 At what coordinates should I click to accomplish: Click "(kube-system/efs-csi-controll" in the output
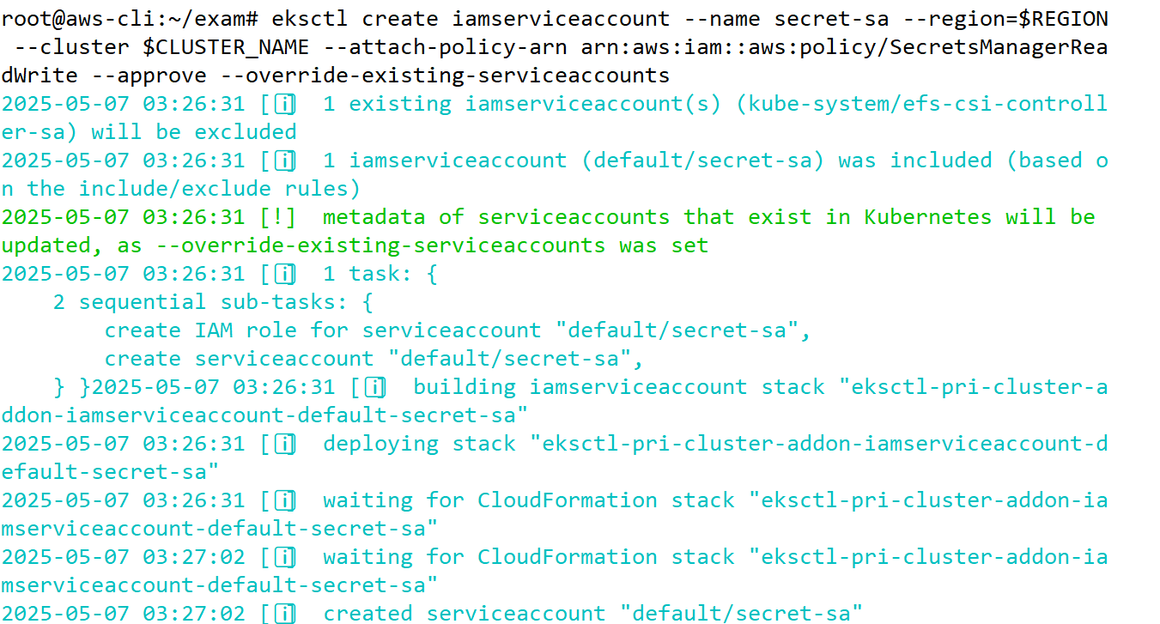(922, 104)
